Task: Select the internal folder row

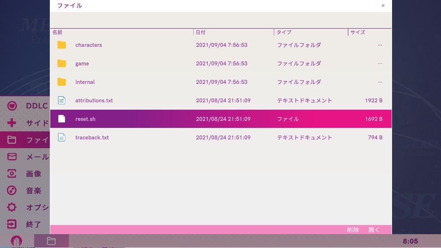Action: point(85,82)
